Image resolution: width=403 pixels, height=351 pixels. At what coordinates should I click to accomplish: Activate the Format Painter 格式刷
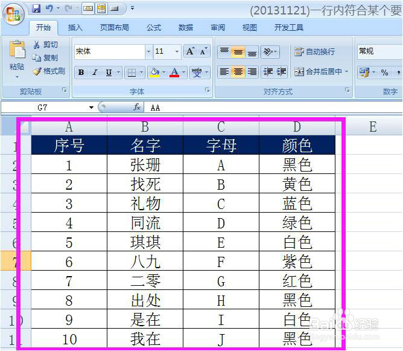(x=49, y=71)
